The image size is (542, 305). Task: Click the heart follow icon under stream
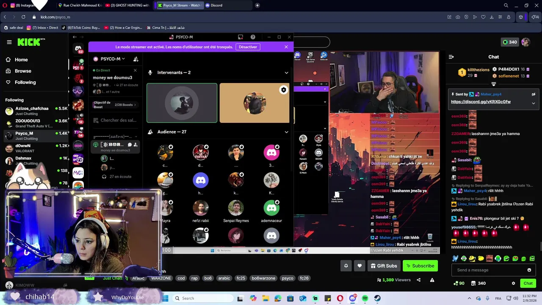359,266
